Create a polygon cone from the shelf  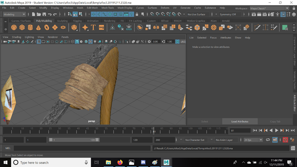tap(38, 28)
